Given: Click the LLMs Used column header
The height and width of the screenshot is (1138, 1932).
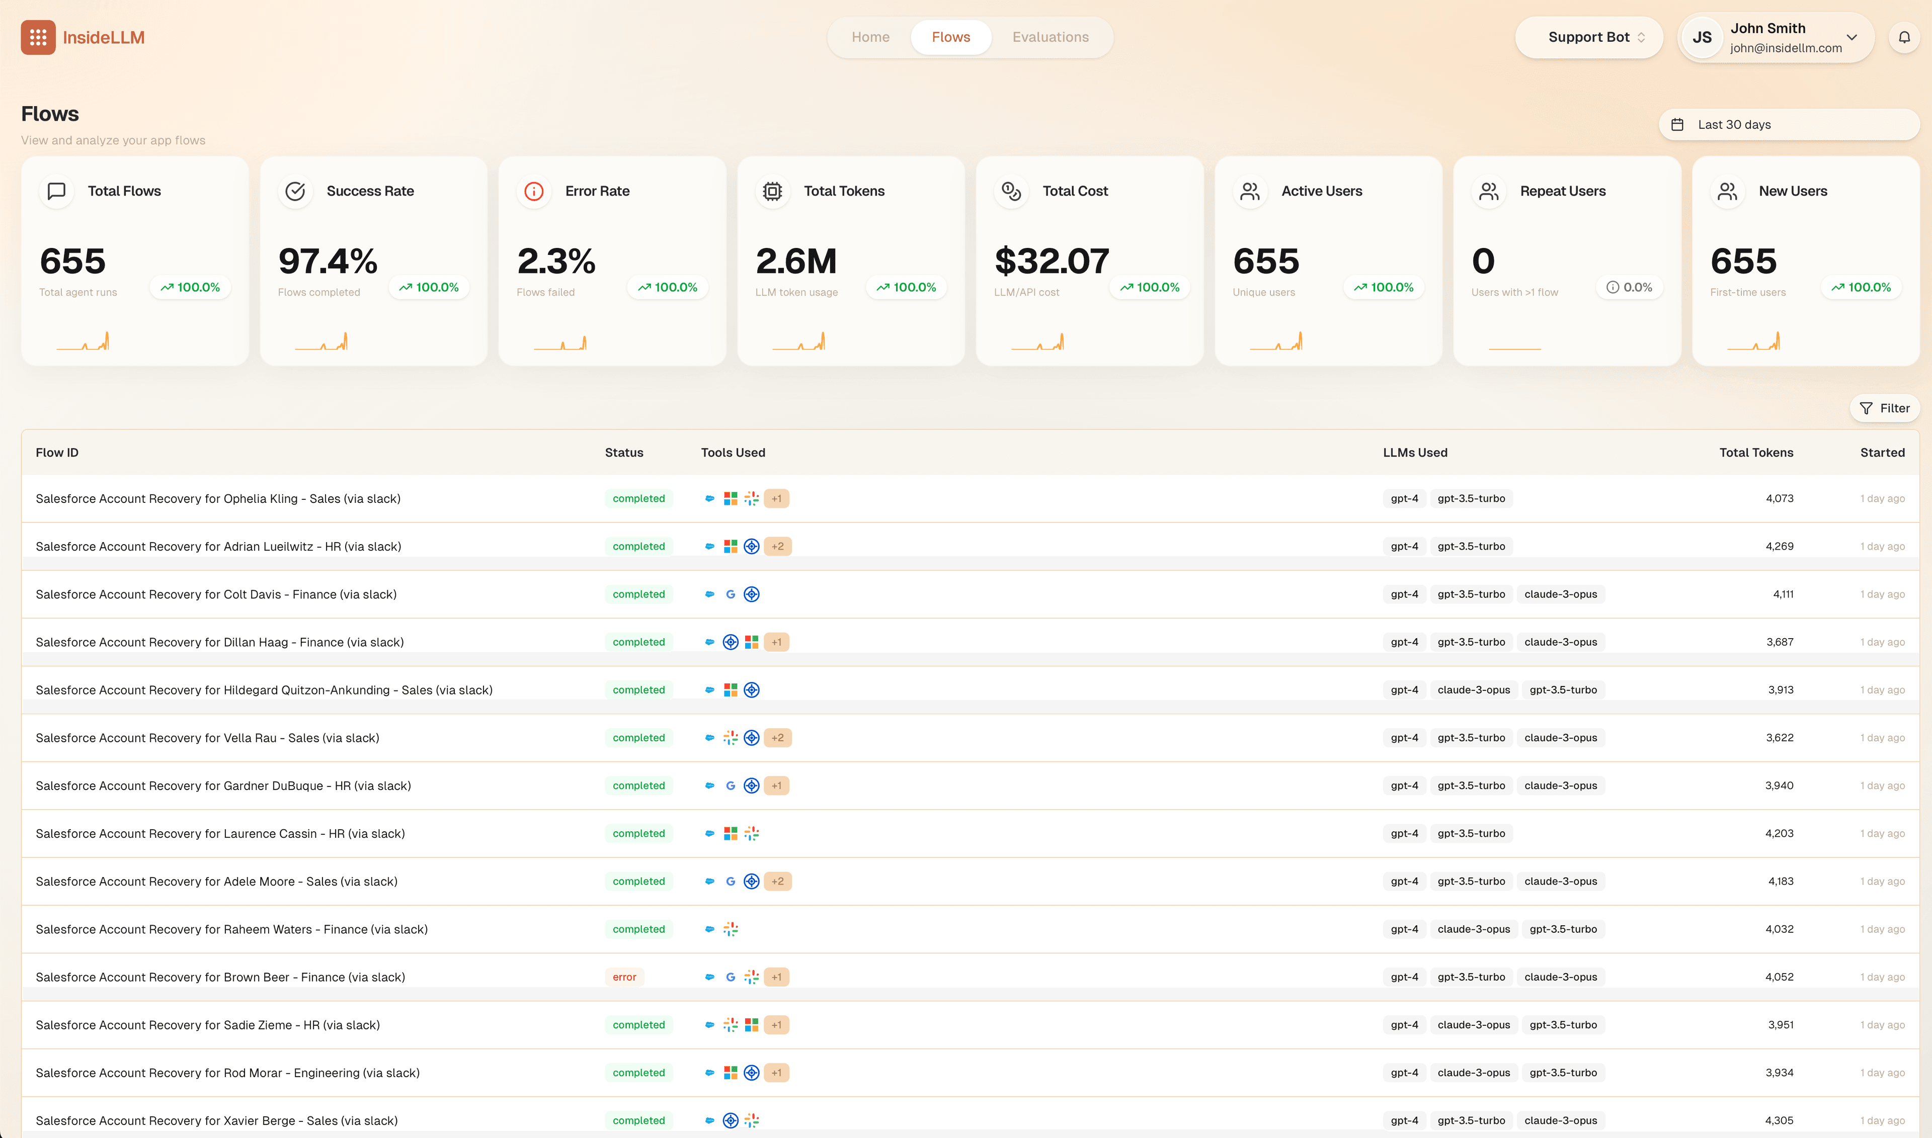Looking at the screenshot, I should [1415, 453].
